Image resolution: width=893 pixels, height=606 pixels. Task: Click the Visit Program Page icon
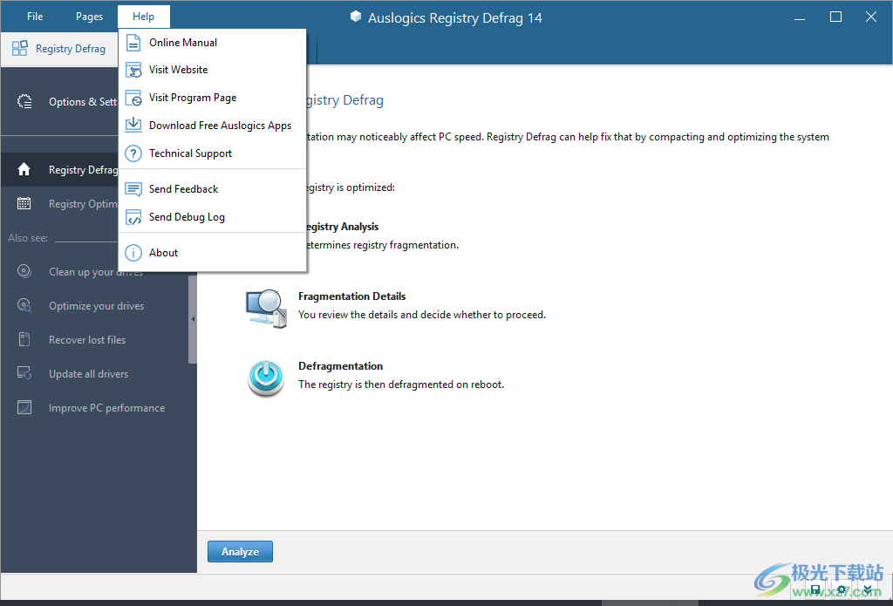(x=133, y=98)
